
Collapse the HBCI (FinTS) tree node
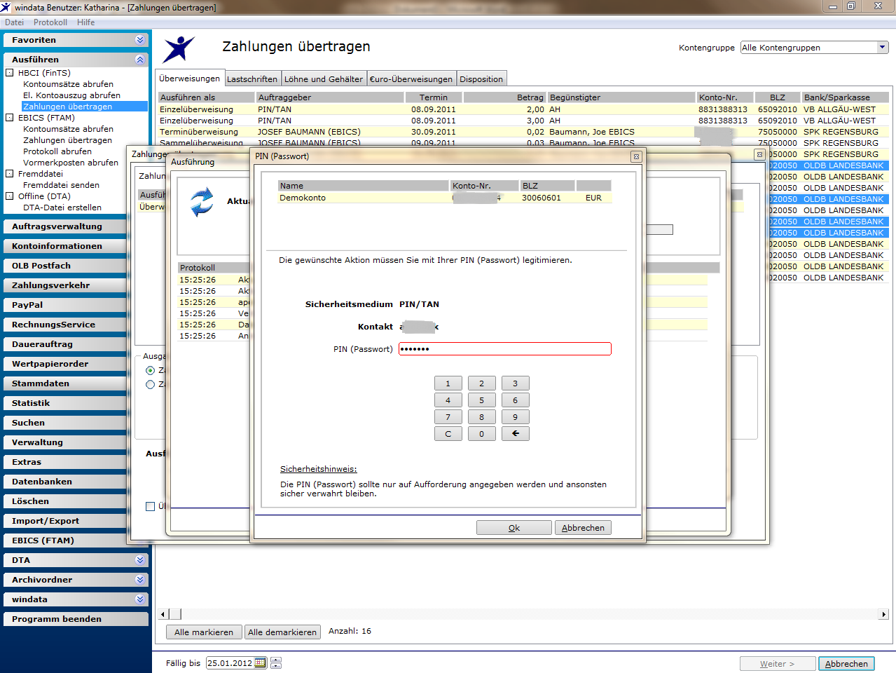pos(10,73)
